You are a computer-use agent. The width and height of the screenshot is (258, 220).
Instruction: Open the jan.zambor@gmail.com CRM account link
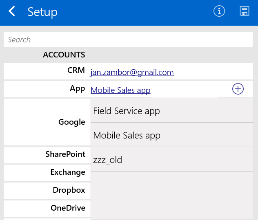[132, 73]
